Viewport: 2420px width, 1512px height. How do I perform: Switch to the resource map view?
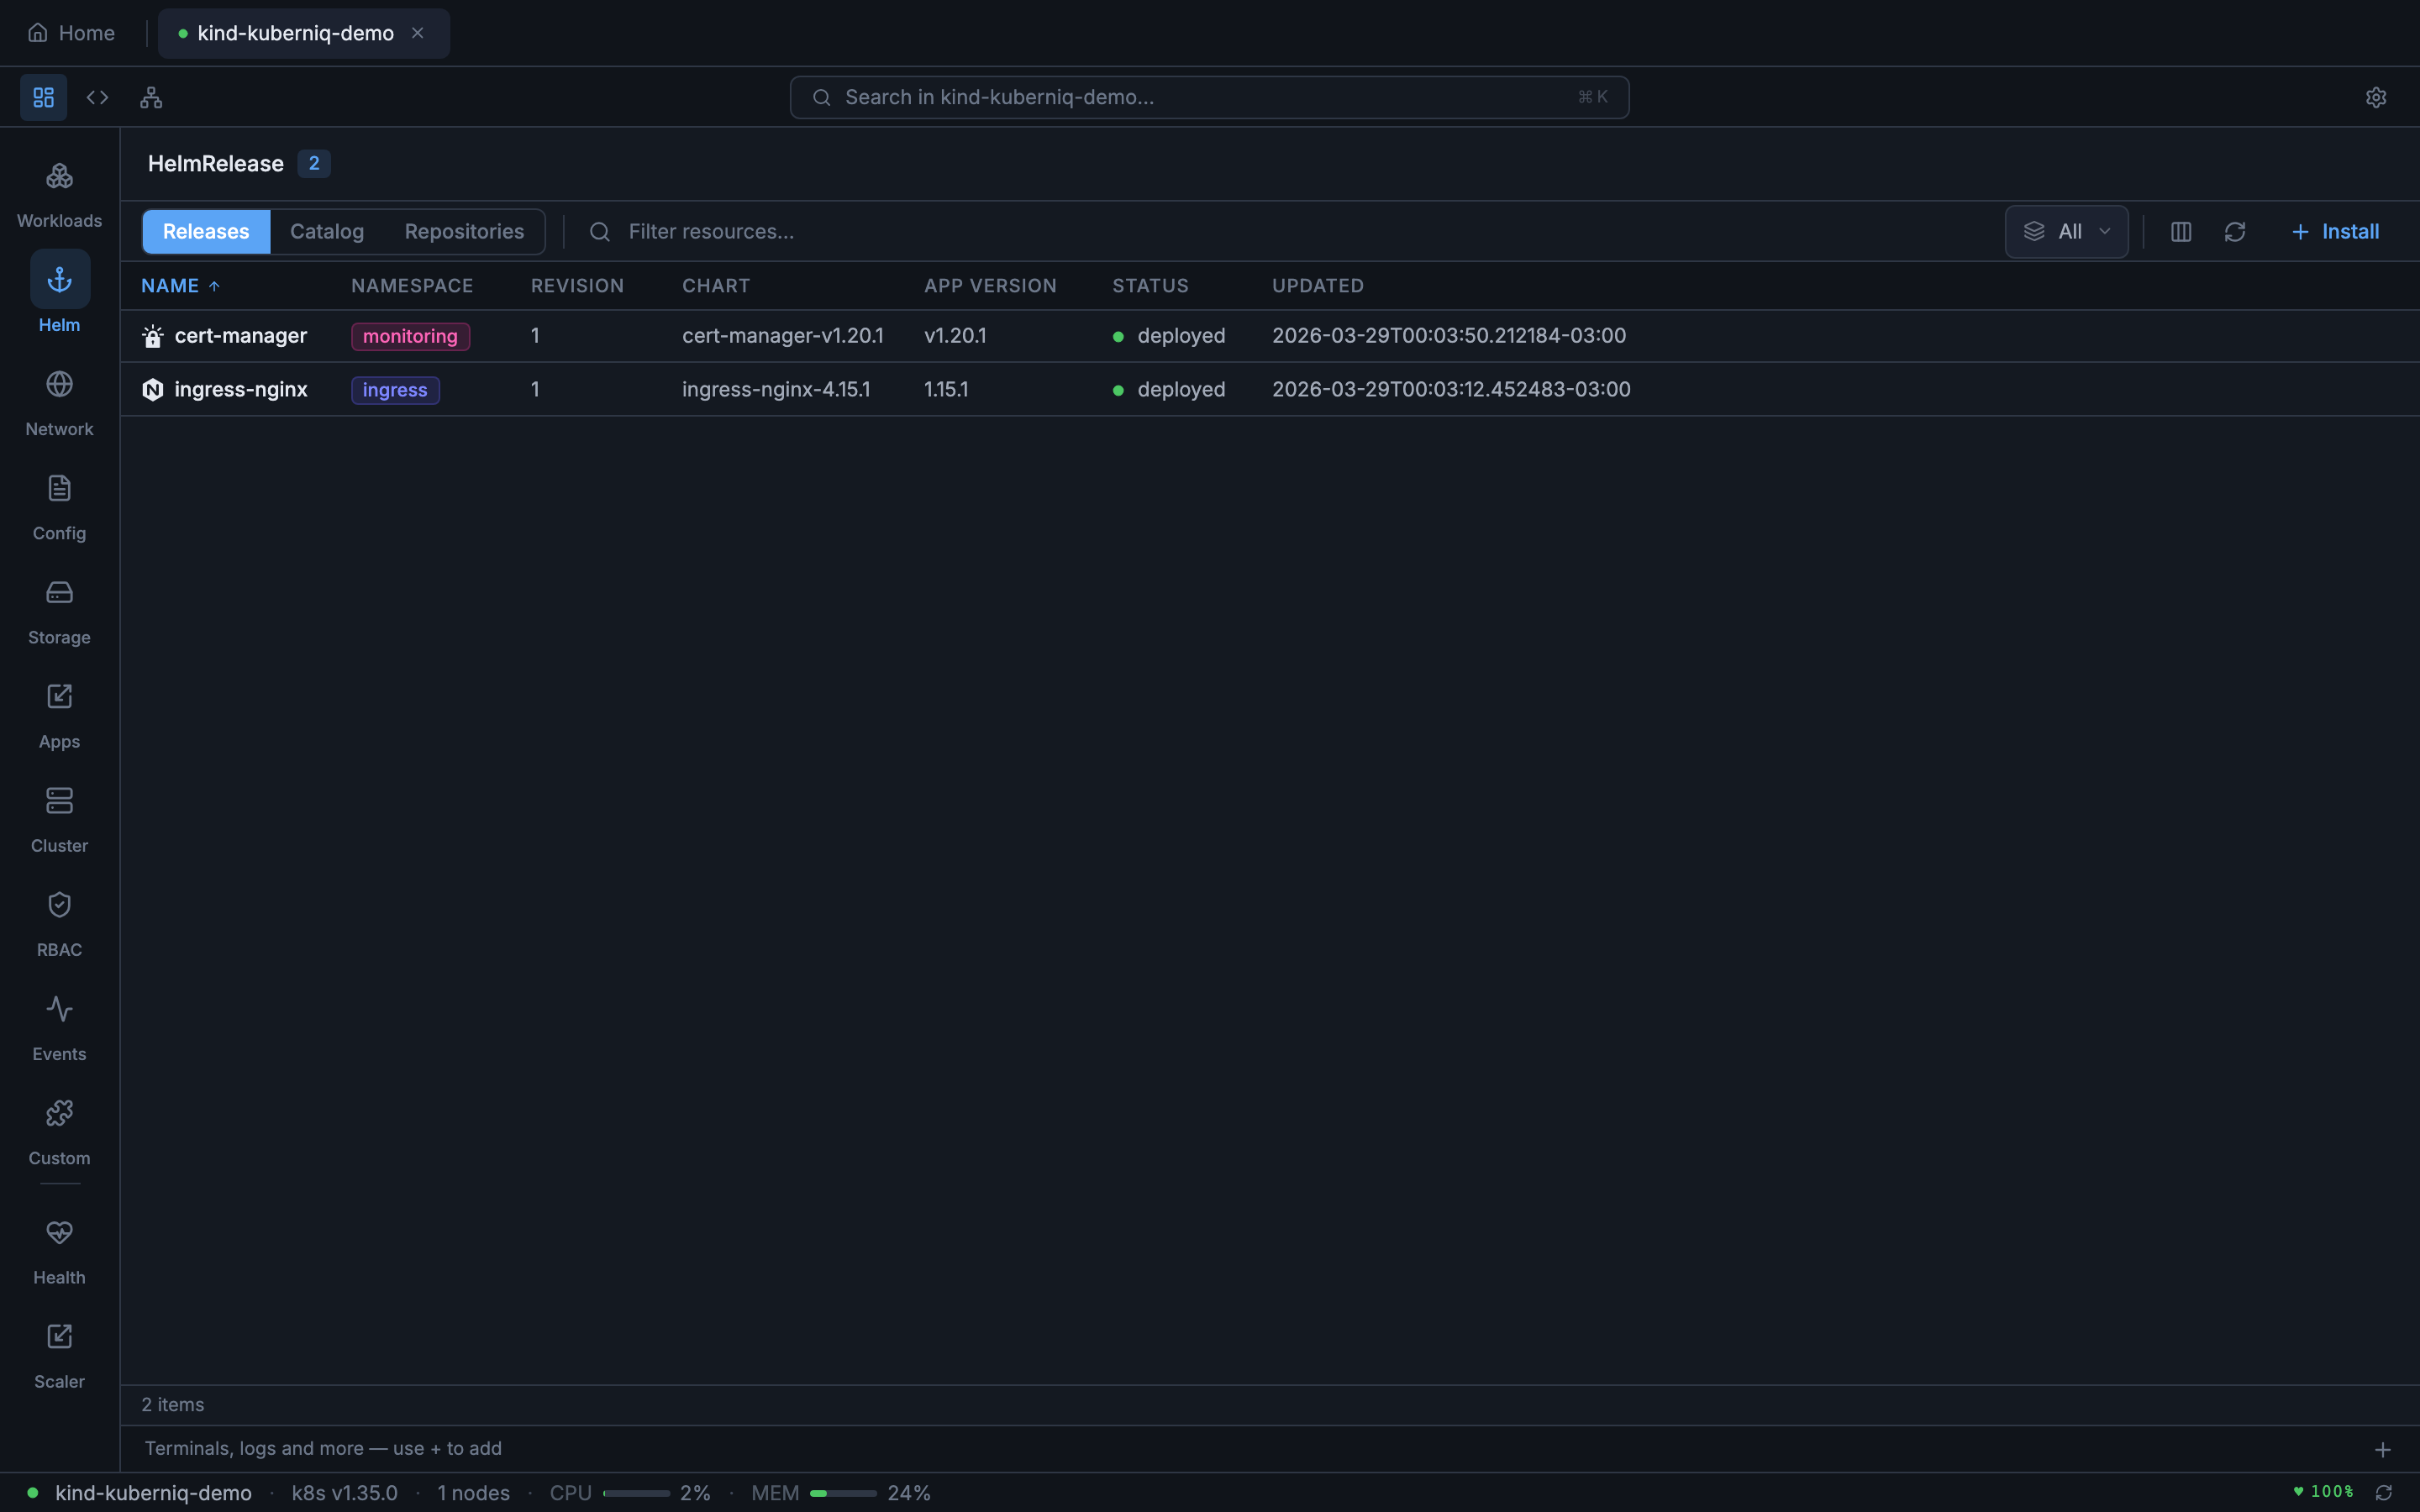(150, 97)
